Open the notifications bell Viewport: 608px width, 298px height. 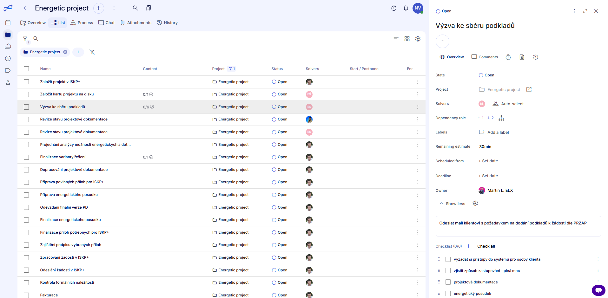click(x=406, y=8)
